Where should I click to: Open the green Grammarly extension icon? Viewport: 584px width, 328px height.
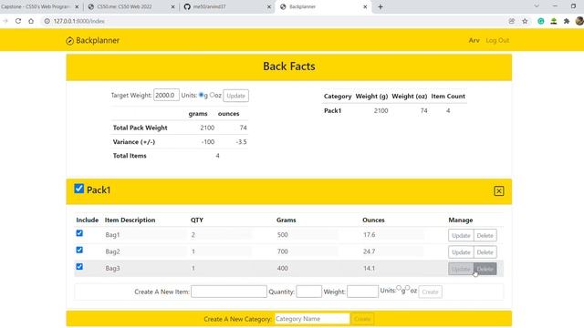541,21
